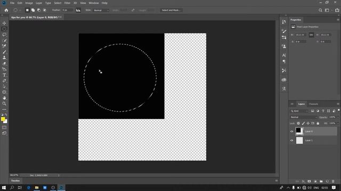Open the Windows Start menu
341x191 pixels.
[4, 187]
